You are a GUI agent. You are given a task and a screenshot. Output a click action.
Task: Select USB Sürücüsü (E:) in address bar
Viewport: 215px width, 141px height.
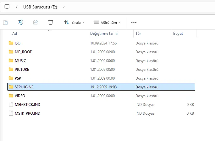[40, 7]
